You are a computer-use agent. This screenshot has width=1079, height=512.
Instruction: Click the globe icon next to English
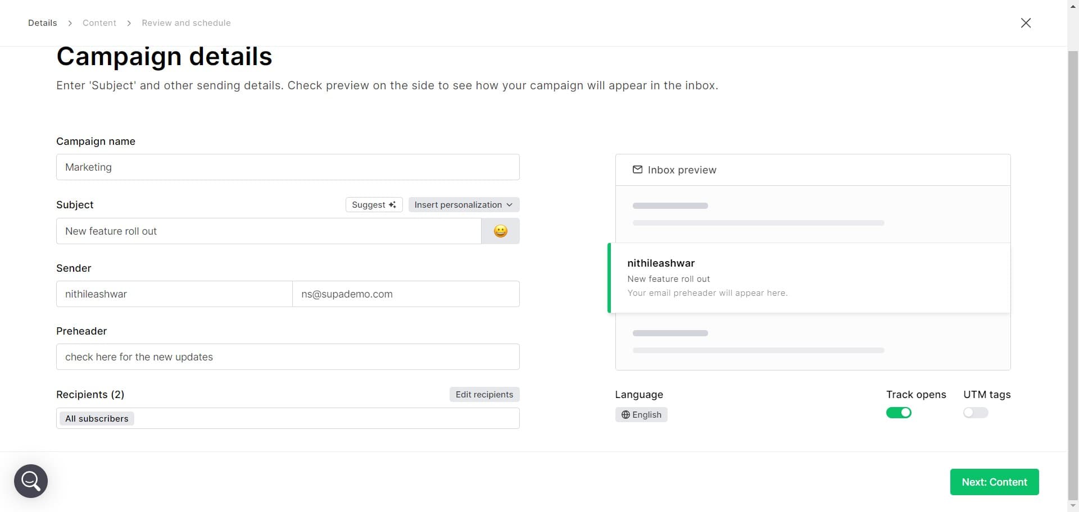(x=625, y=414)
